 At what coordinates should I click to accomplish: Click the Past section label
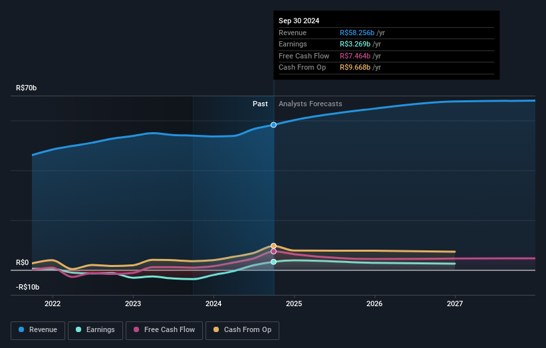(x=260, y=104)
